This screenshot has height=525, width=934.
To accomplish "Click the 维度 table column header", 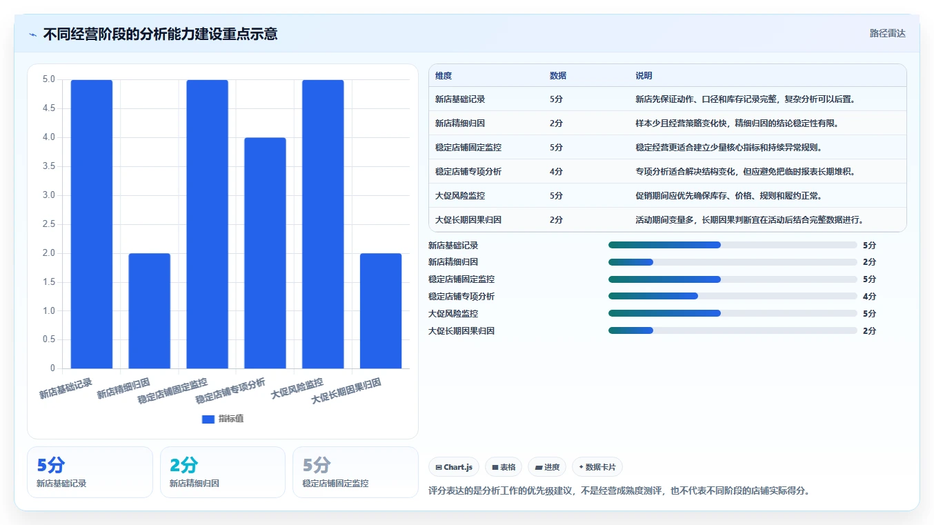I will tap(444, 76).
